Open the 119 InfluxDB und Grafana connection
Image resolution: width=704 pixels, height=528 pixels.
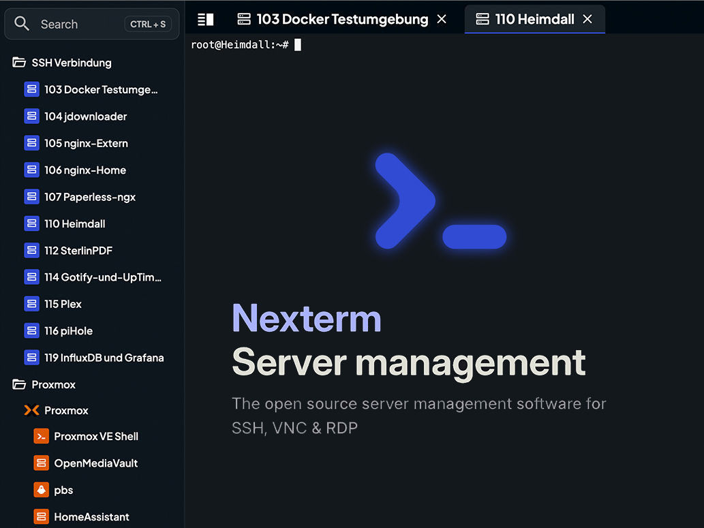(x=102, y=357)
